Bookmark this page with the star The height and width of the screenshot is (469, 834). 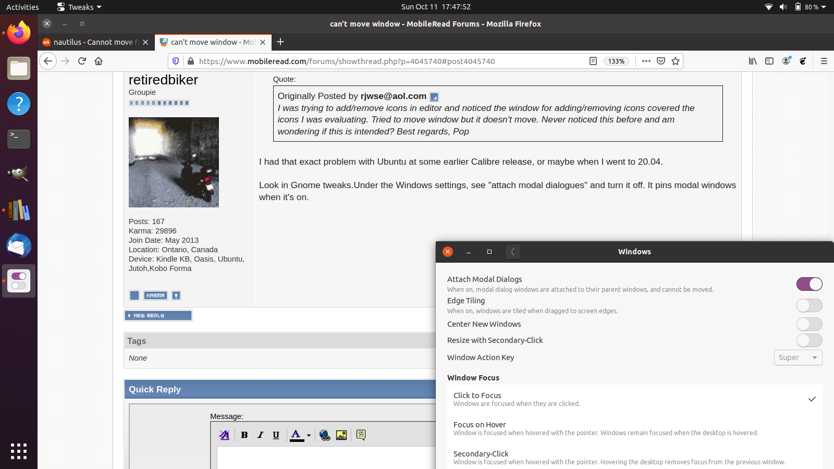click(676, 61)
